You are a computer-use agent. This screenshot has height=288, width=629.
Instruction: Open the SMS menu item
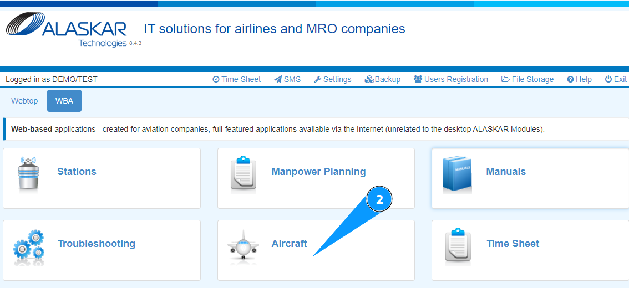287,79
